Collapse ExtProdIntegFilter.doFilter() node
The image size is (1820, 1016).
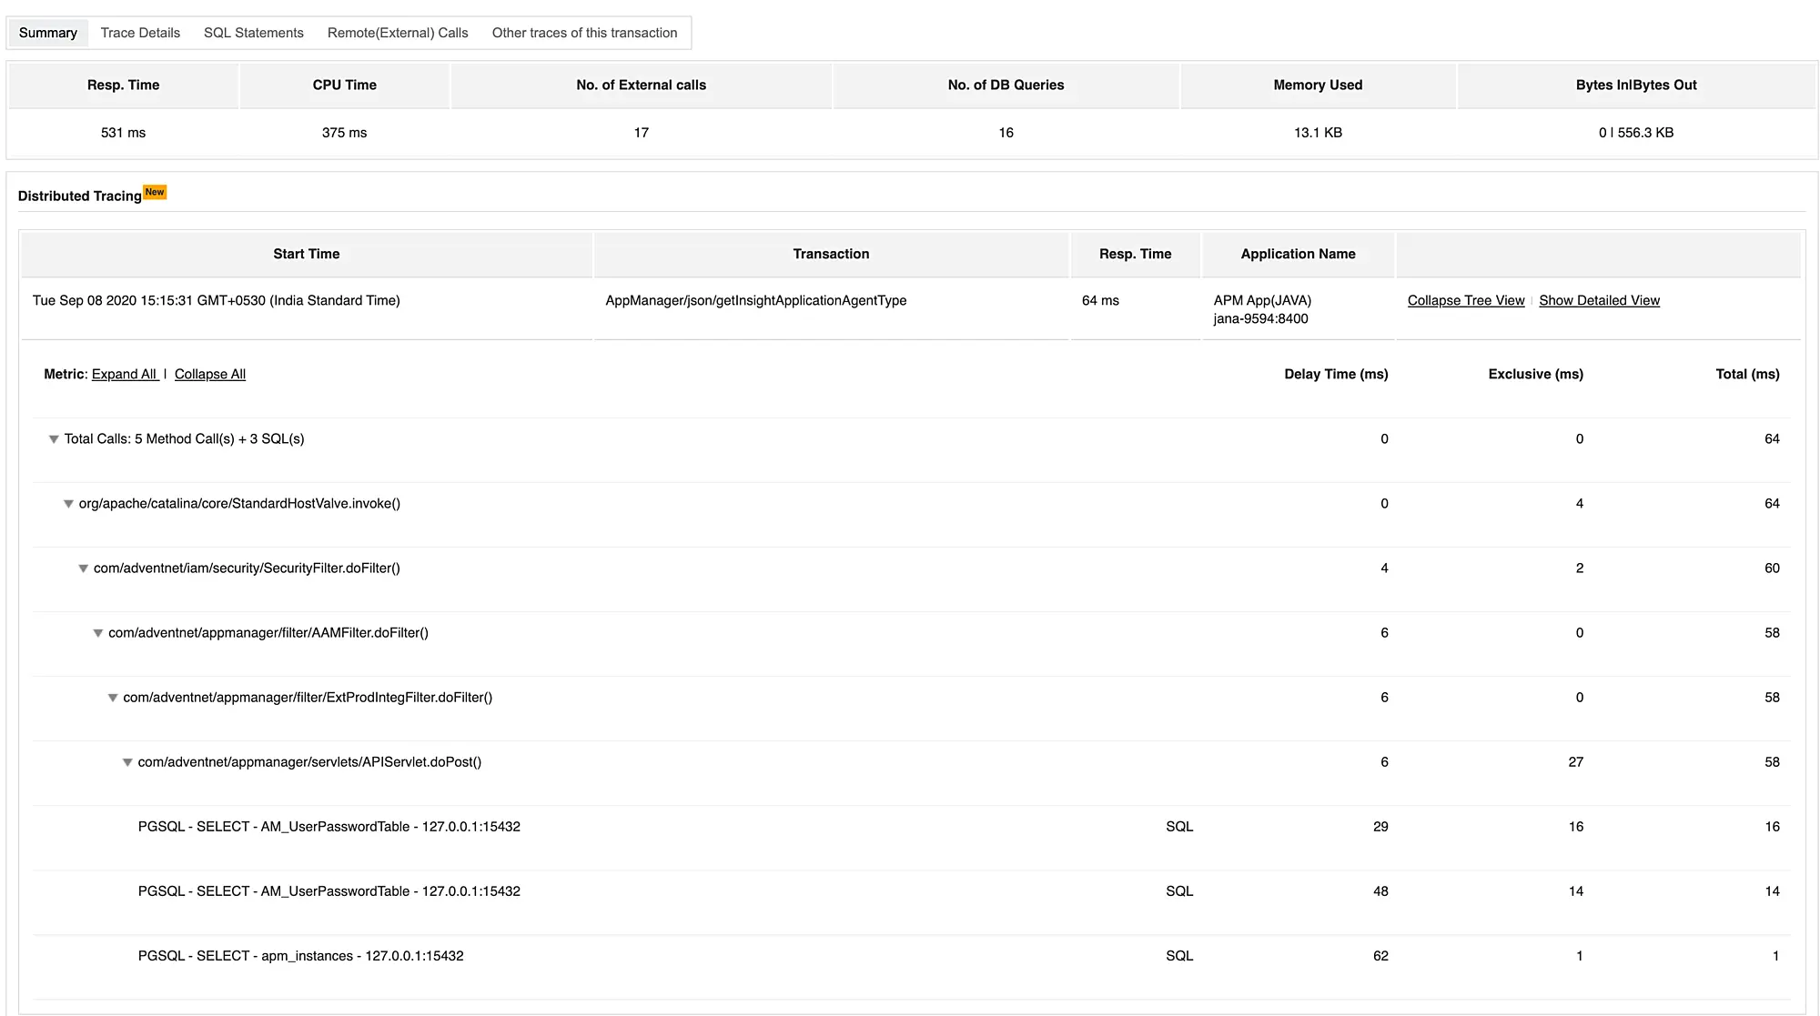[x=113, y=698]
